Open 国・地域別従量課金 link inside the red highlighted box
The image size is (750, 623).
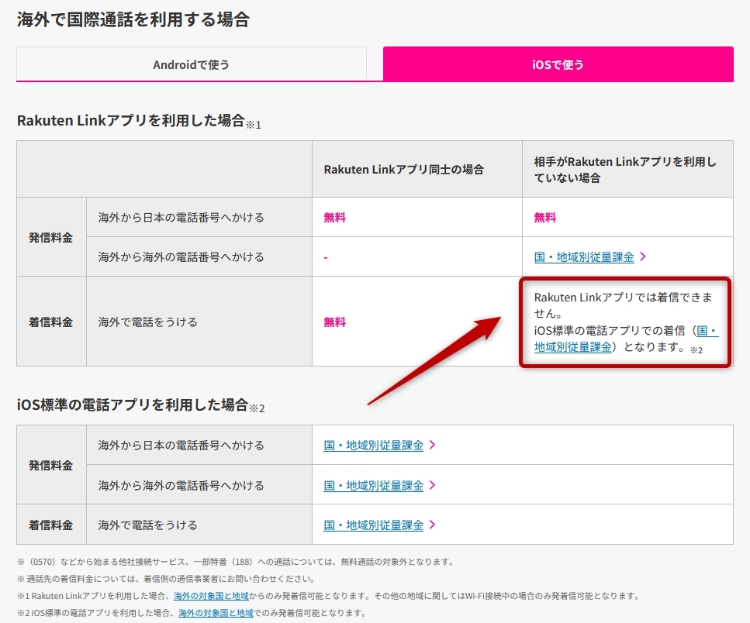573,346
